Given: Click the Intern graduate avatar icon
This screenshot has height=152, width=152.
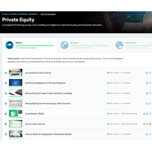Looking at the screenshot, I should [9, 45].
